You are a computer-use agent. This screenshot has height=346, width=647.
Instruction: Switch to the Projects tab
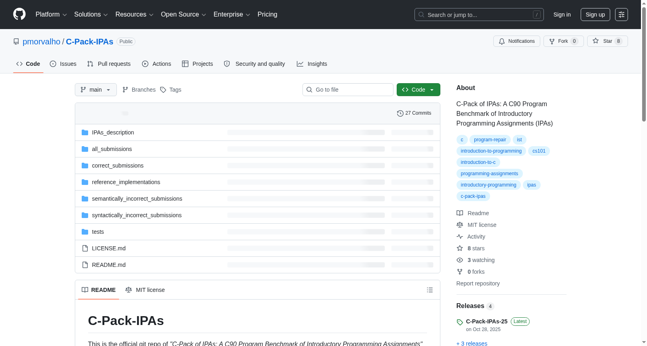(x=197, y=64)
